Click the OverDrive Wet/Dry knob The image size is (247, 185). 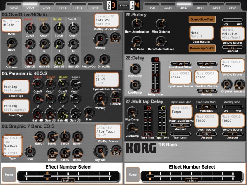click(100, 39)
